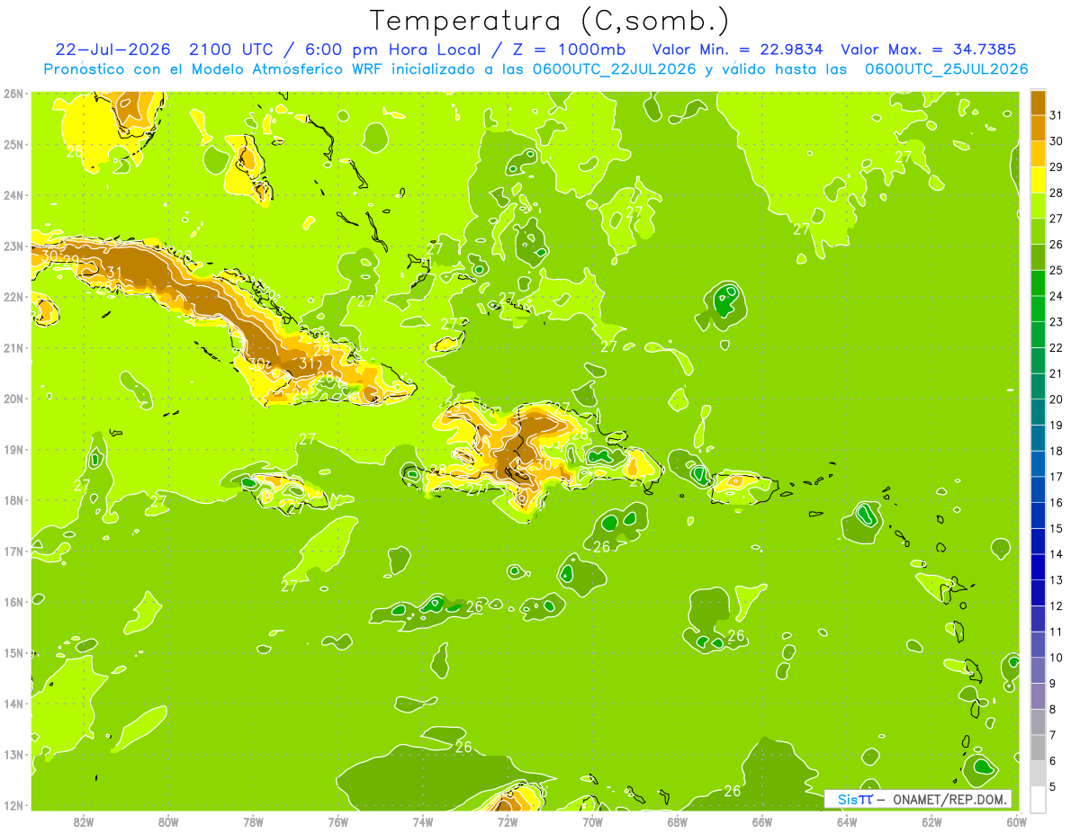Click the "Valor Min. = 22.9834" value
Viewport: 1080px width, 834px height.
738,49
